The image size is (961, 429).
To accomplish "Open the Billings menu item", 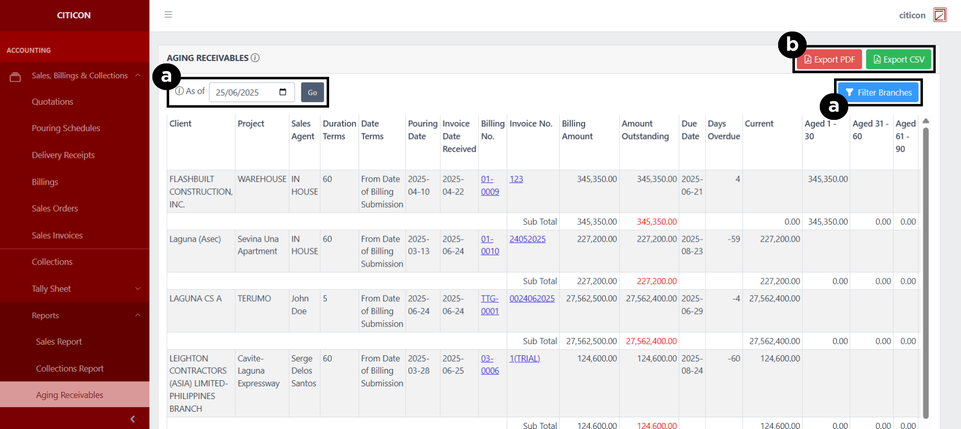I will coord(45,182).
